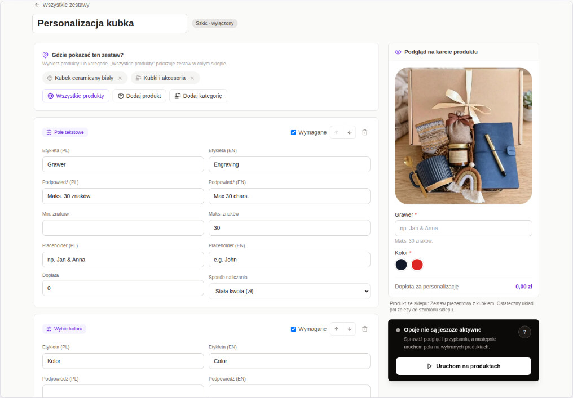Delete the Wybór koloru field
Image resolution: width=573 pixels, height=398 pixels.
point(365,329)
